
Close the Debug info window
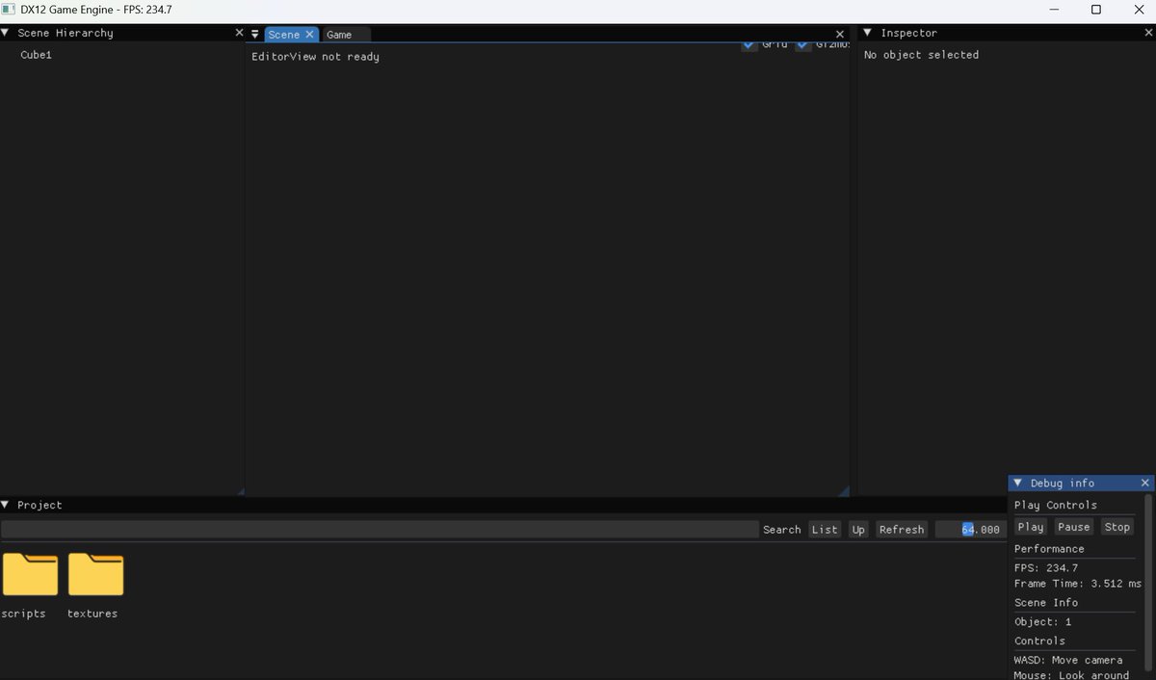[x=1145, y=484]
